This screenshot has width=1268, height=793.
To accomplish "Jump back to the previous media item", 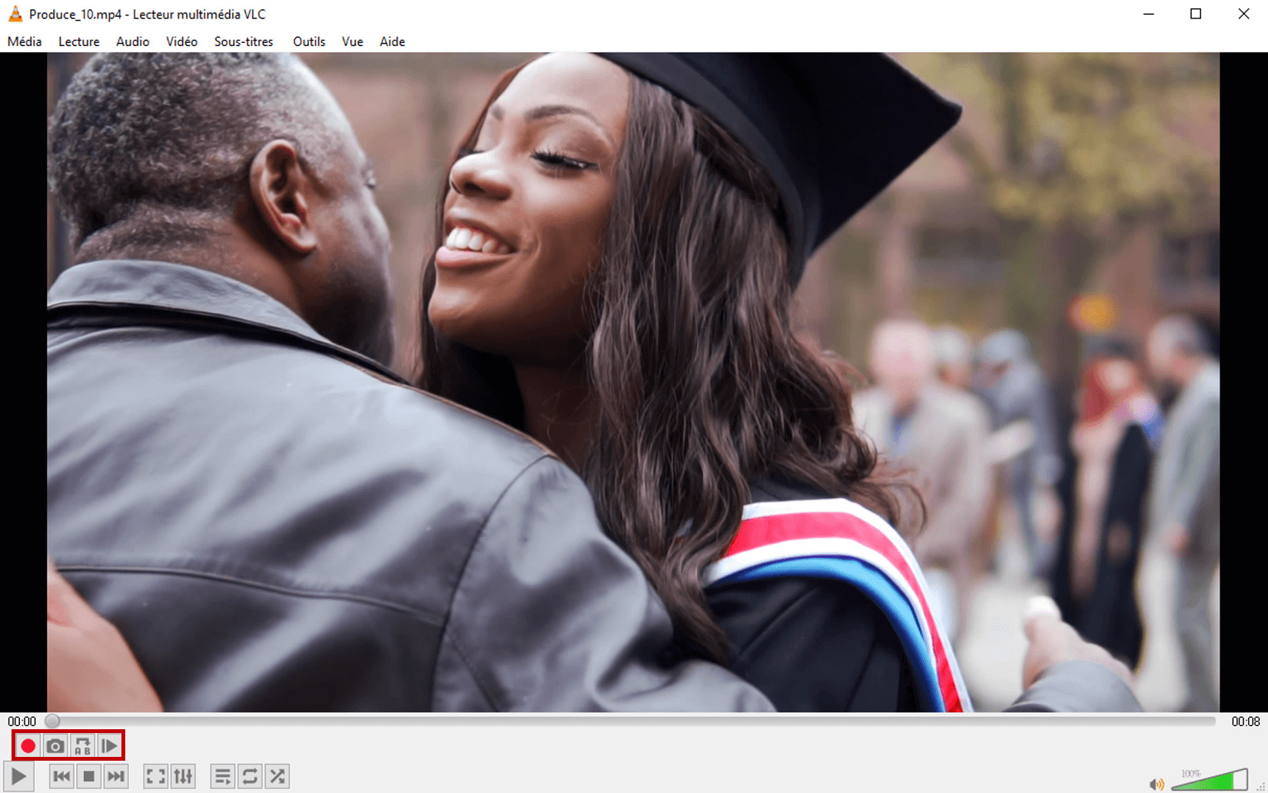I will tap(62, 775).
